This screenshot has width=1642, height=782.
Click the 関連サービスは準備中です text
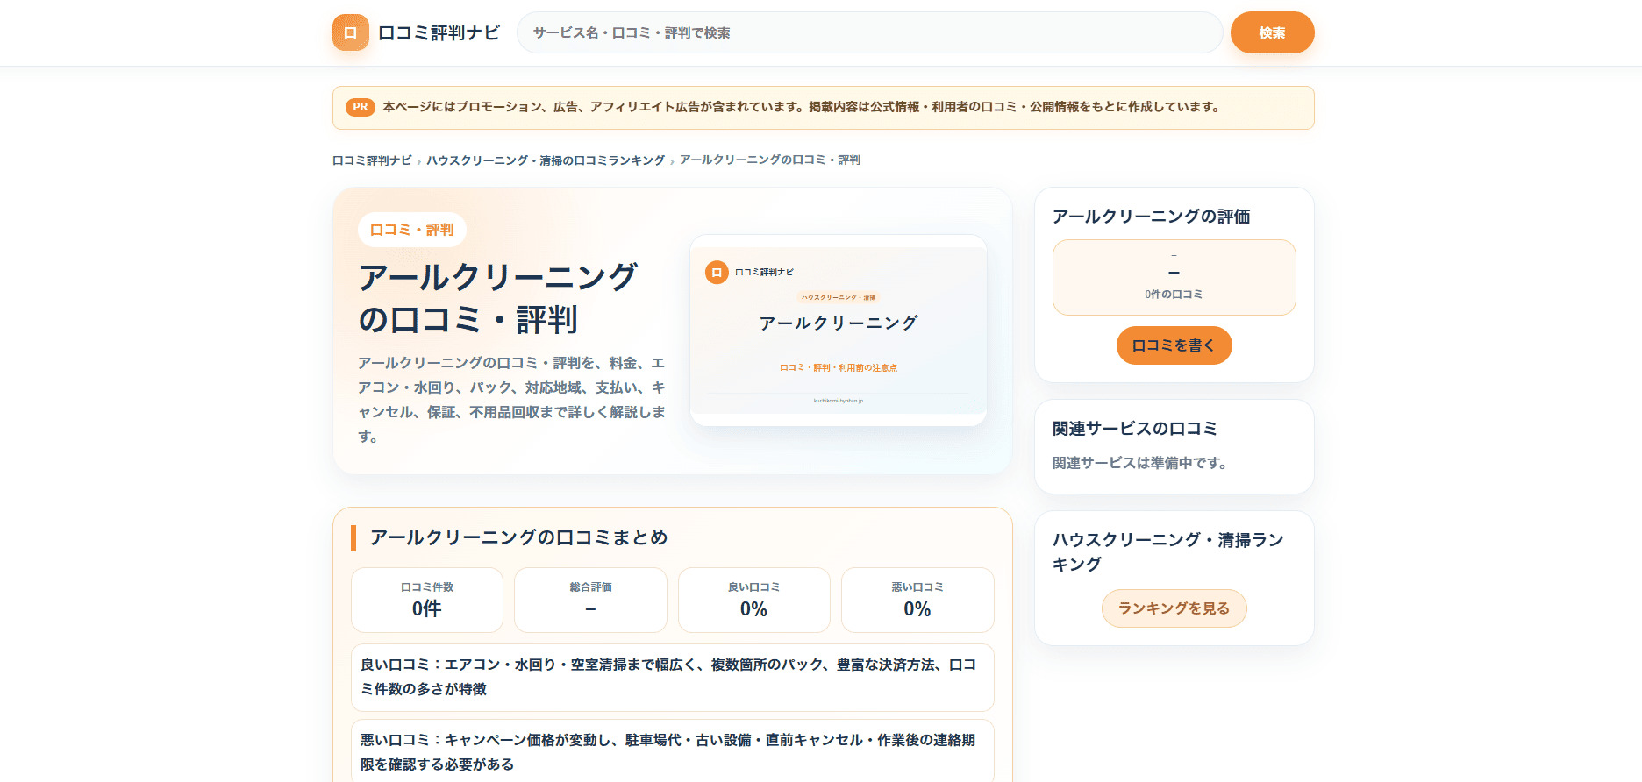[1139, 463]
